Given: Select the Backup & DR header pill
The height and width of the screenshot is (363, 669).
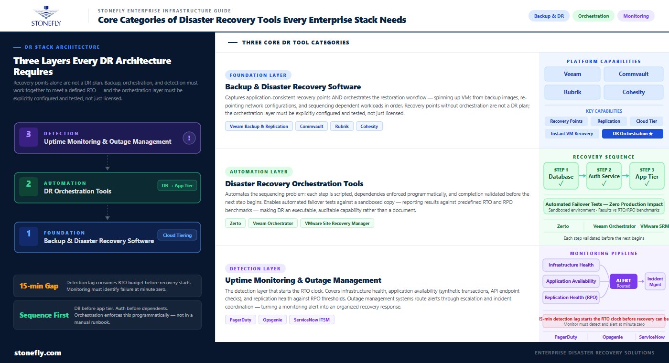Looking at the screenshot, I should (x=549, y=16).
